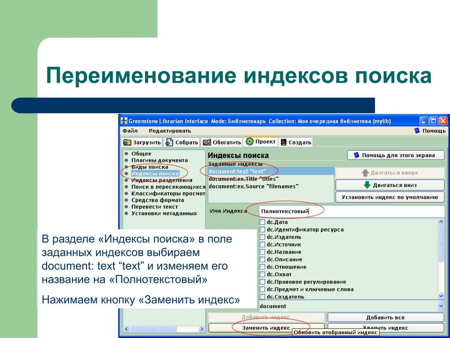Screen dimensions: 450x338
Task: Select the Проект tab
Action: click(x=261, y=142)
